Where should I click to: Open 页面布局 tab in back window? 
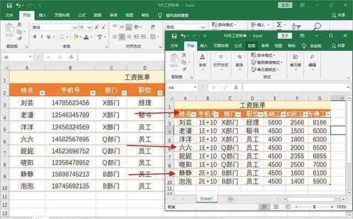click(62, 15)
